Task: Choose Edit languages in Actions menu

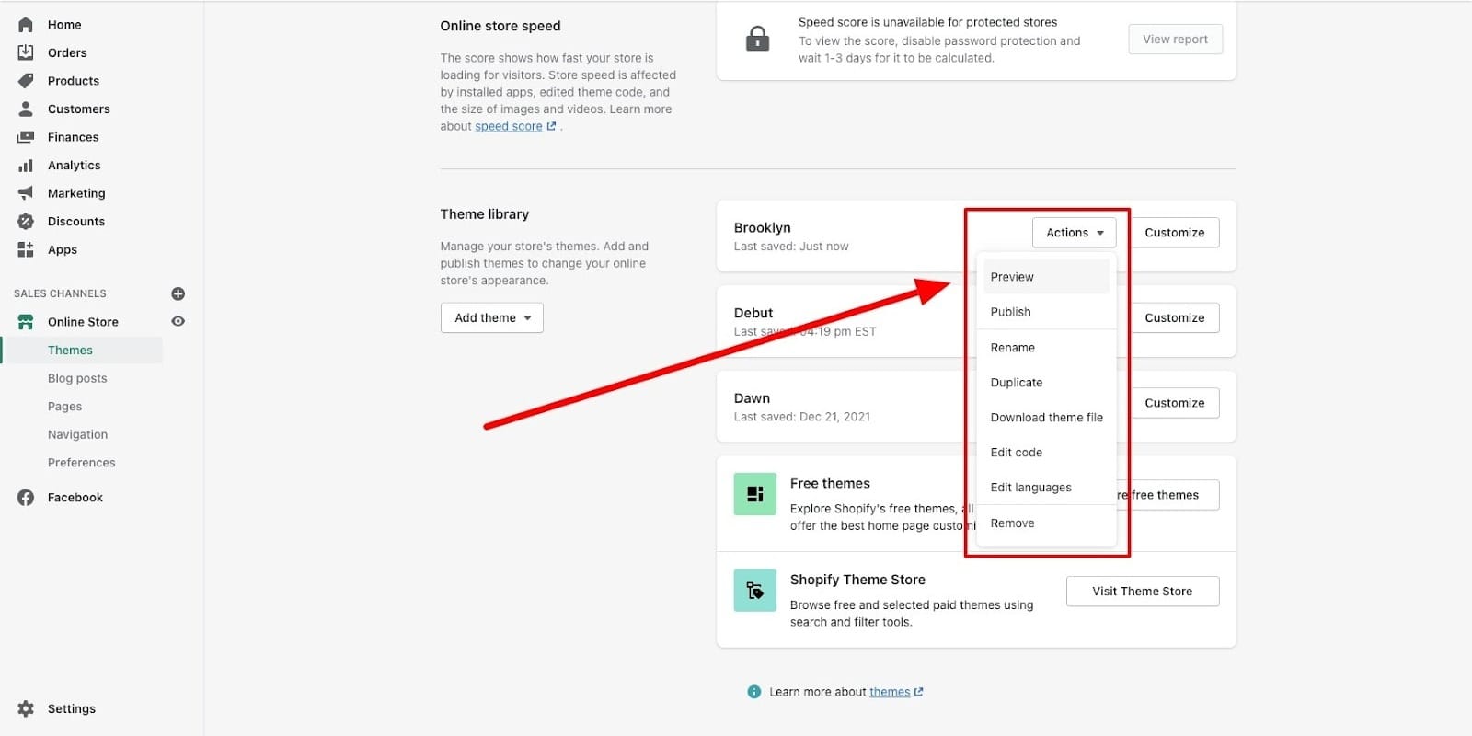Action: coord(1046,488)
